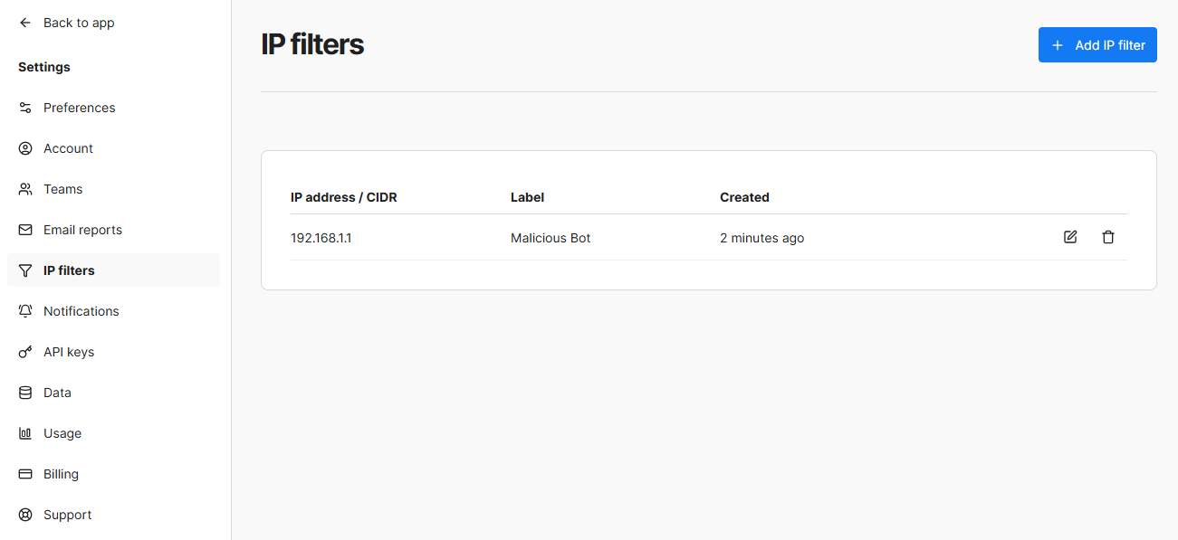Click the Email reports envelope icon
1178x540 pixels.
click(x=25, y=230)
